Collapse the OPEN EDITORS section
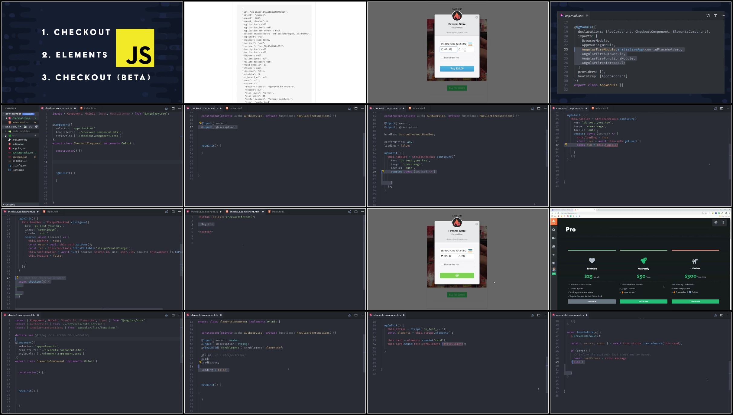733x415 pixels. 4,114
